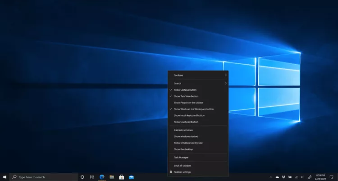Select Show the desktop menu entry

[x=198, y=149]
